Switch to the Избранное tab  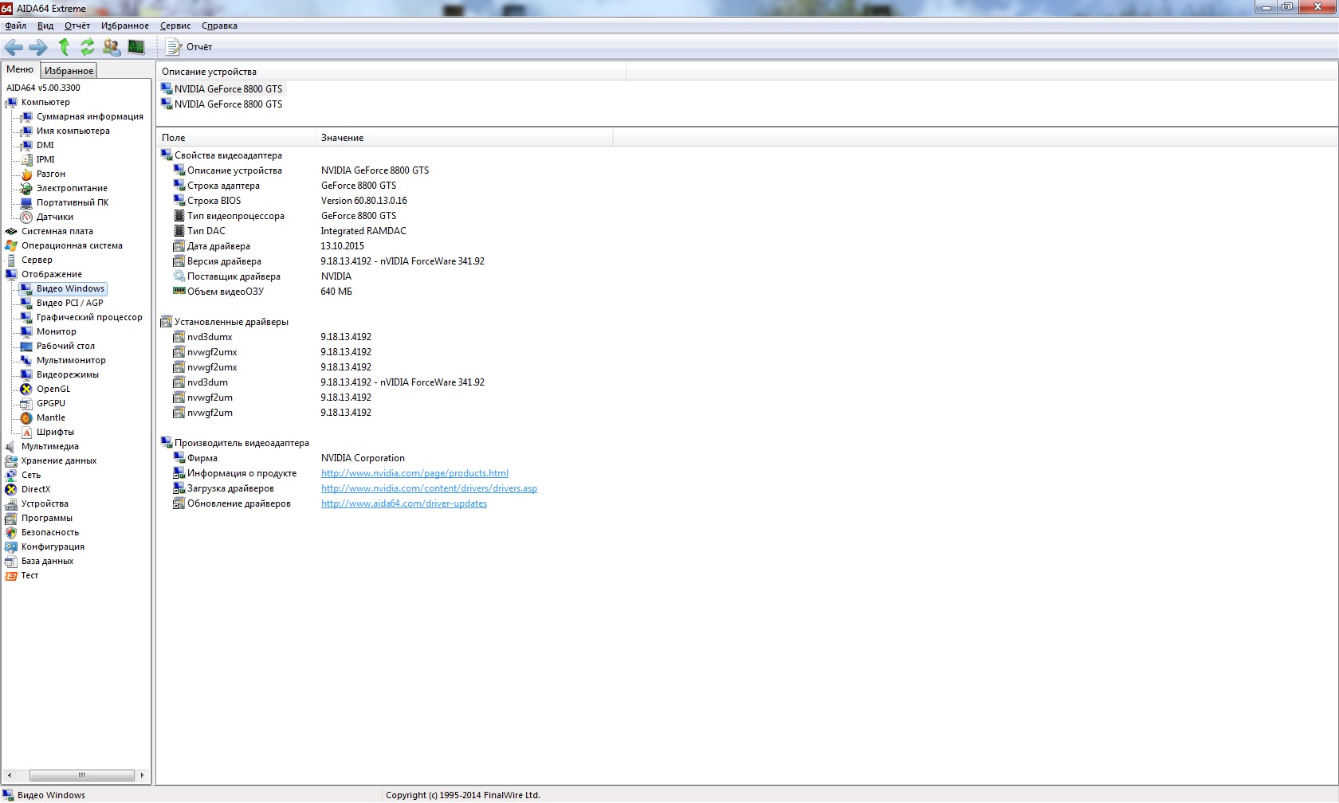coord(69,71)
